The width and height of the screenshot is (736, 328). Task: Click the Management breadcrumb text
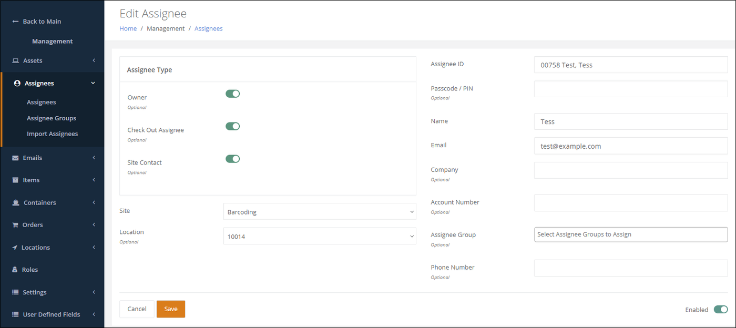click(x=166, y=29)
